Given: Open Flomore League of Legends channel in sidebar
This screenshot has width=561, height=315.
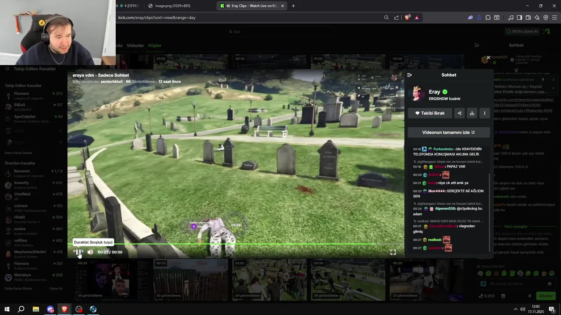Looking at the screenshot, I should pos(34,96).
